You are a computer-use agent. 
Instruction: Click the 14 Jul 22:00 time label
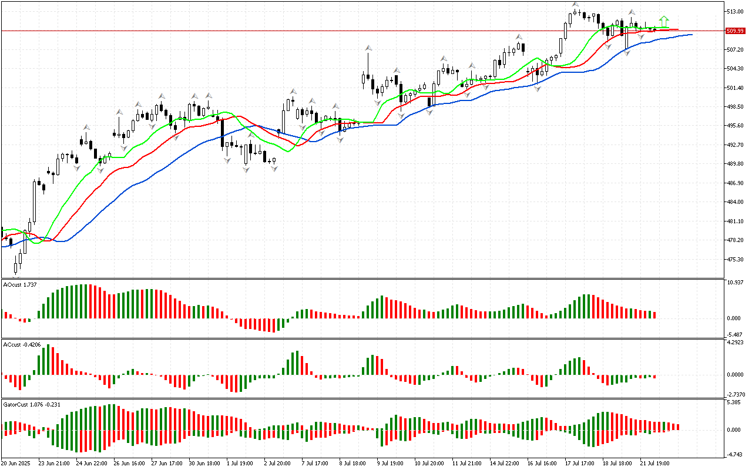[505, 464]
